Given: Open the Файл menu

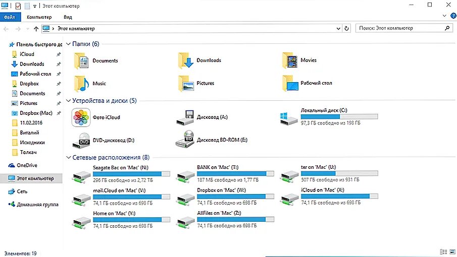Looking at the screenshot, I should [x=10, y=17].
